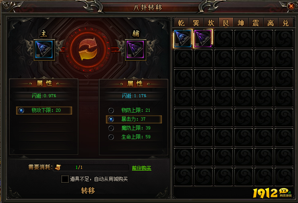Image resolution: width=298 pixels, height=203 pixels.
Task: Select the blue trigram item in inventory grid
Action: (183, 39)
